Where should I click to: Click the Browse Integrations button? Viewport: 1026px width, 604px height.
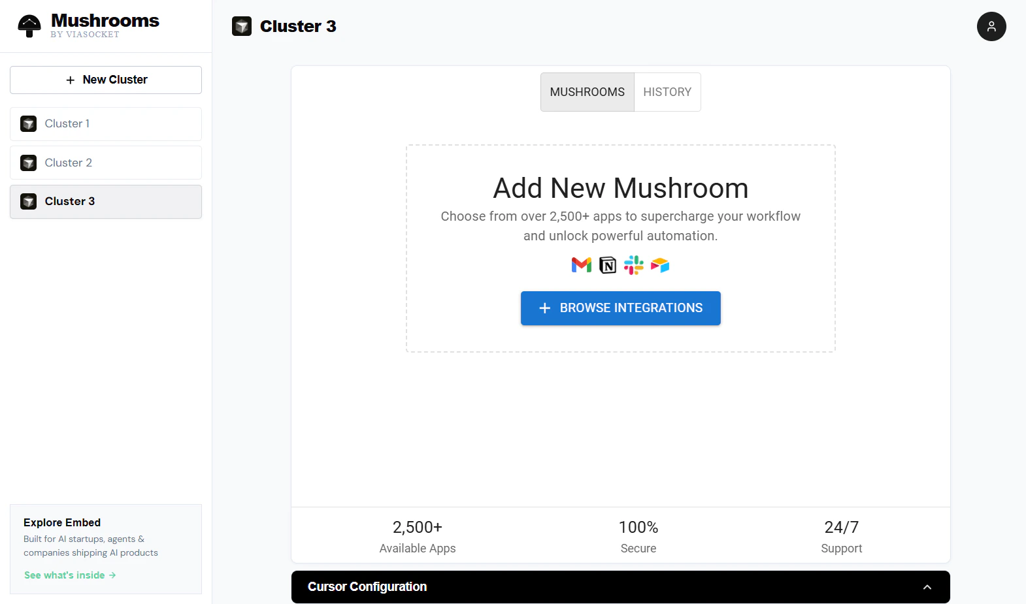(620, 308)
